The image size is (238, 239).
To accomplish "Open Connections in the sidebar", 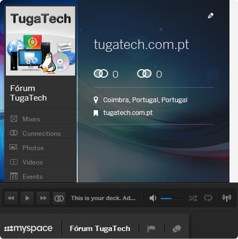I will (40, 133).
